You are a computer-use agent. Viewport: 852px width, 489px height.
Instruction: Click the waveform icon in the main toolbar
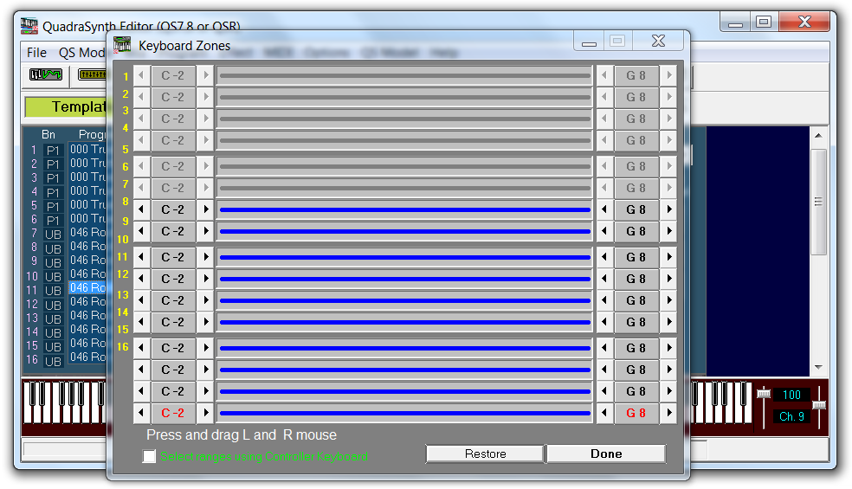[x=46, y=75]
